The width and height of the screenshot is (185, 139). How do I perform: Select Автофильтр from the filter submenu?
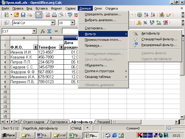click(x=155, y=34)
